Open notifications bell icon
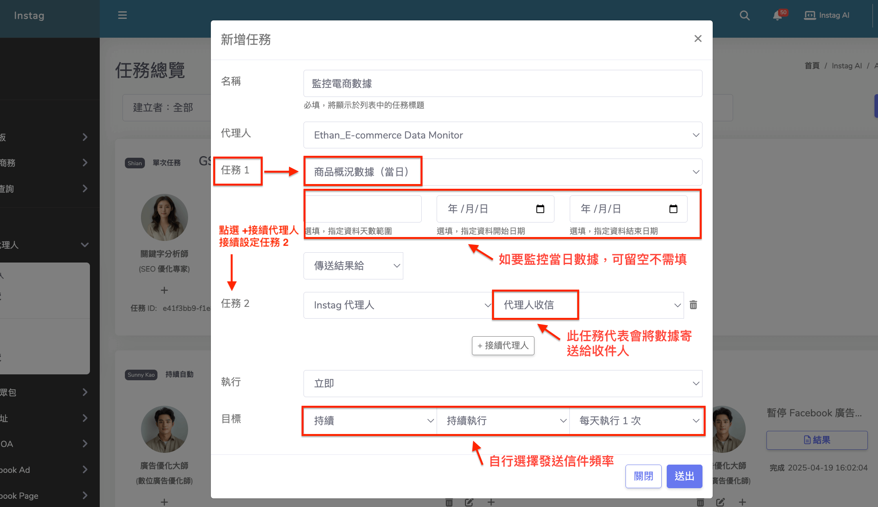Screen dimensions: 878x507 coord(777,15)
